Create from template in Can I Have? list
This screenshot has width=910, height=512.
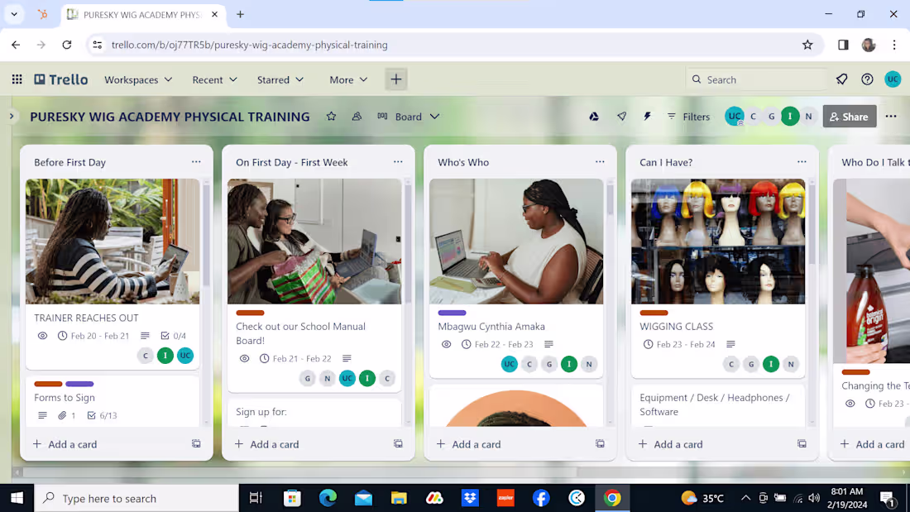click(802, 444)
